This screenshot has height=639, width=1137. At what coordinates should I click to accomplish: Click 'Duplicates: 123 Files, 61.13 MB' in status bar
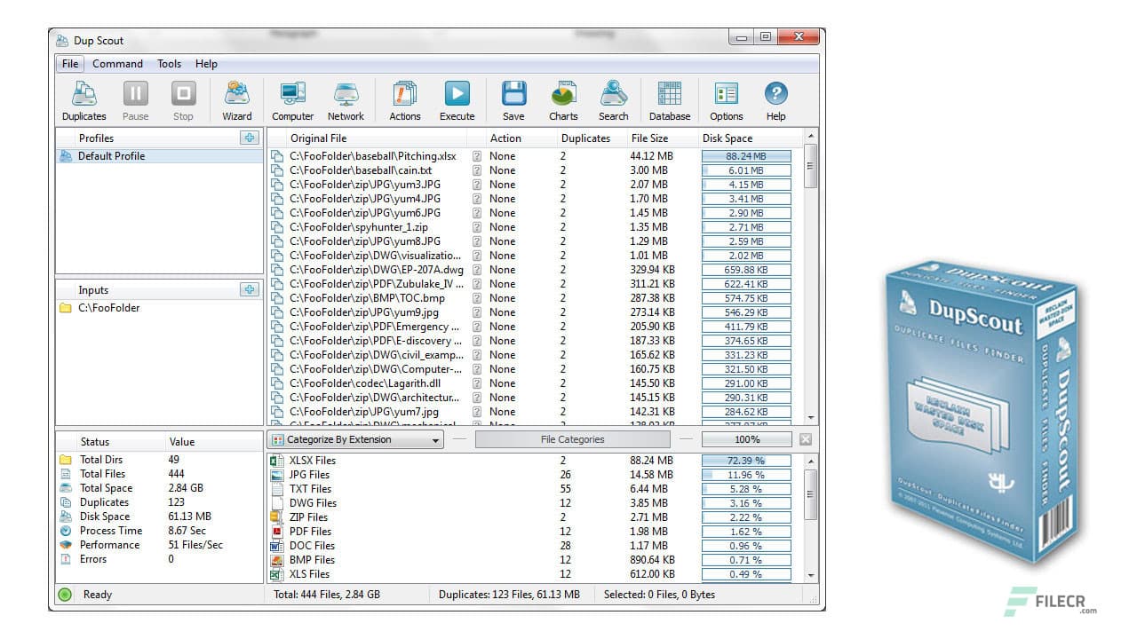click(509, 595)
